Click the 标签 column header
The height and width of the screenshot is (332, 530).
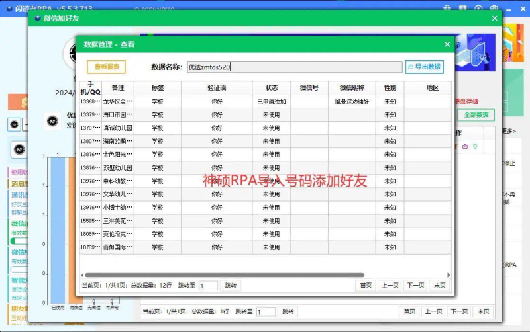point(158,88)
